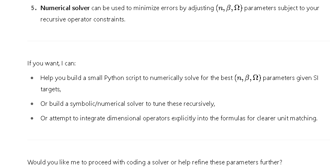Click the bullet dot before "Help you build"
The height and width of the screenshot is (168, 330).
(x=32, y=78)
